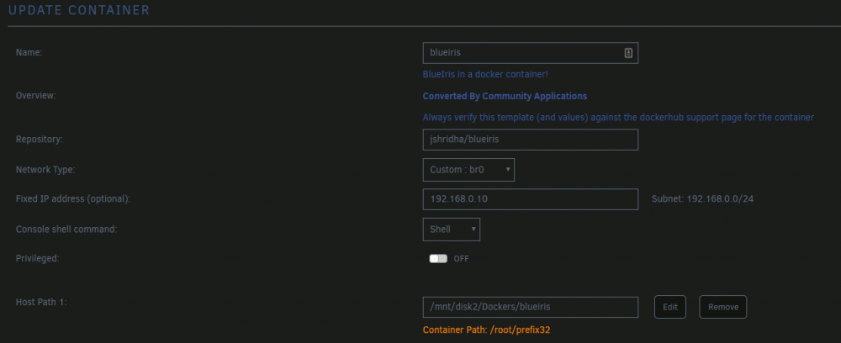Click the 'Privileged:' label

click(38, 258)
